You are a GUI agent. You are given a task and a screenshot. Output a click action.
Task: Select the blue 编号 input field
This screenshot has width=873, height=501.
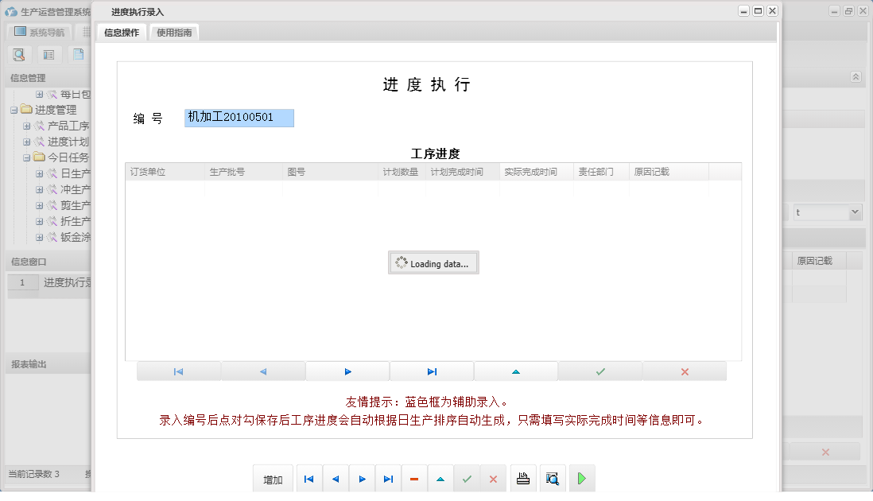(x=239, y=118)
